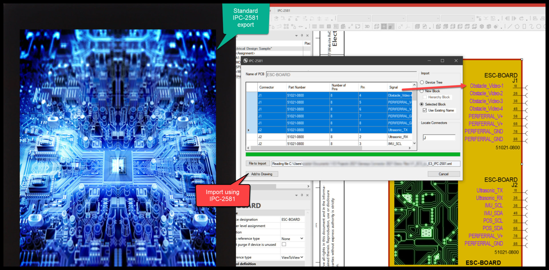Click the line drawing tool icon
This screenshot has height=270, width=549.
point(510,27)
